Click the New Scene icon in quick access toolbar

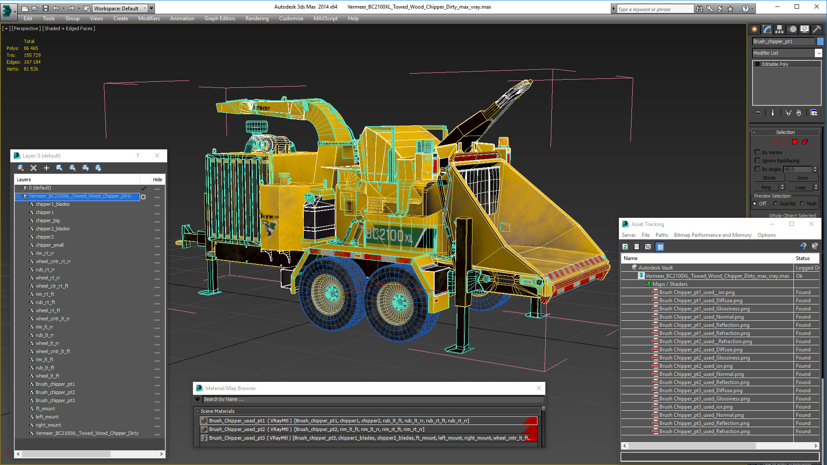pos(25,8)
